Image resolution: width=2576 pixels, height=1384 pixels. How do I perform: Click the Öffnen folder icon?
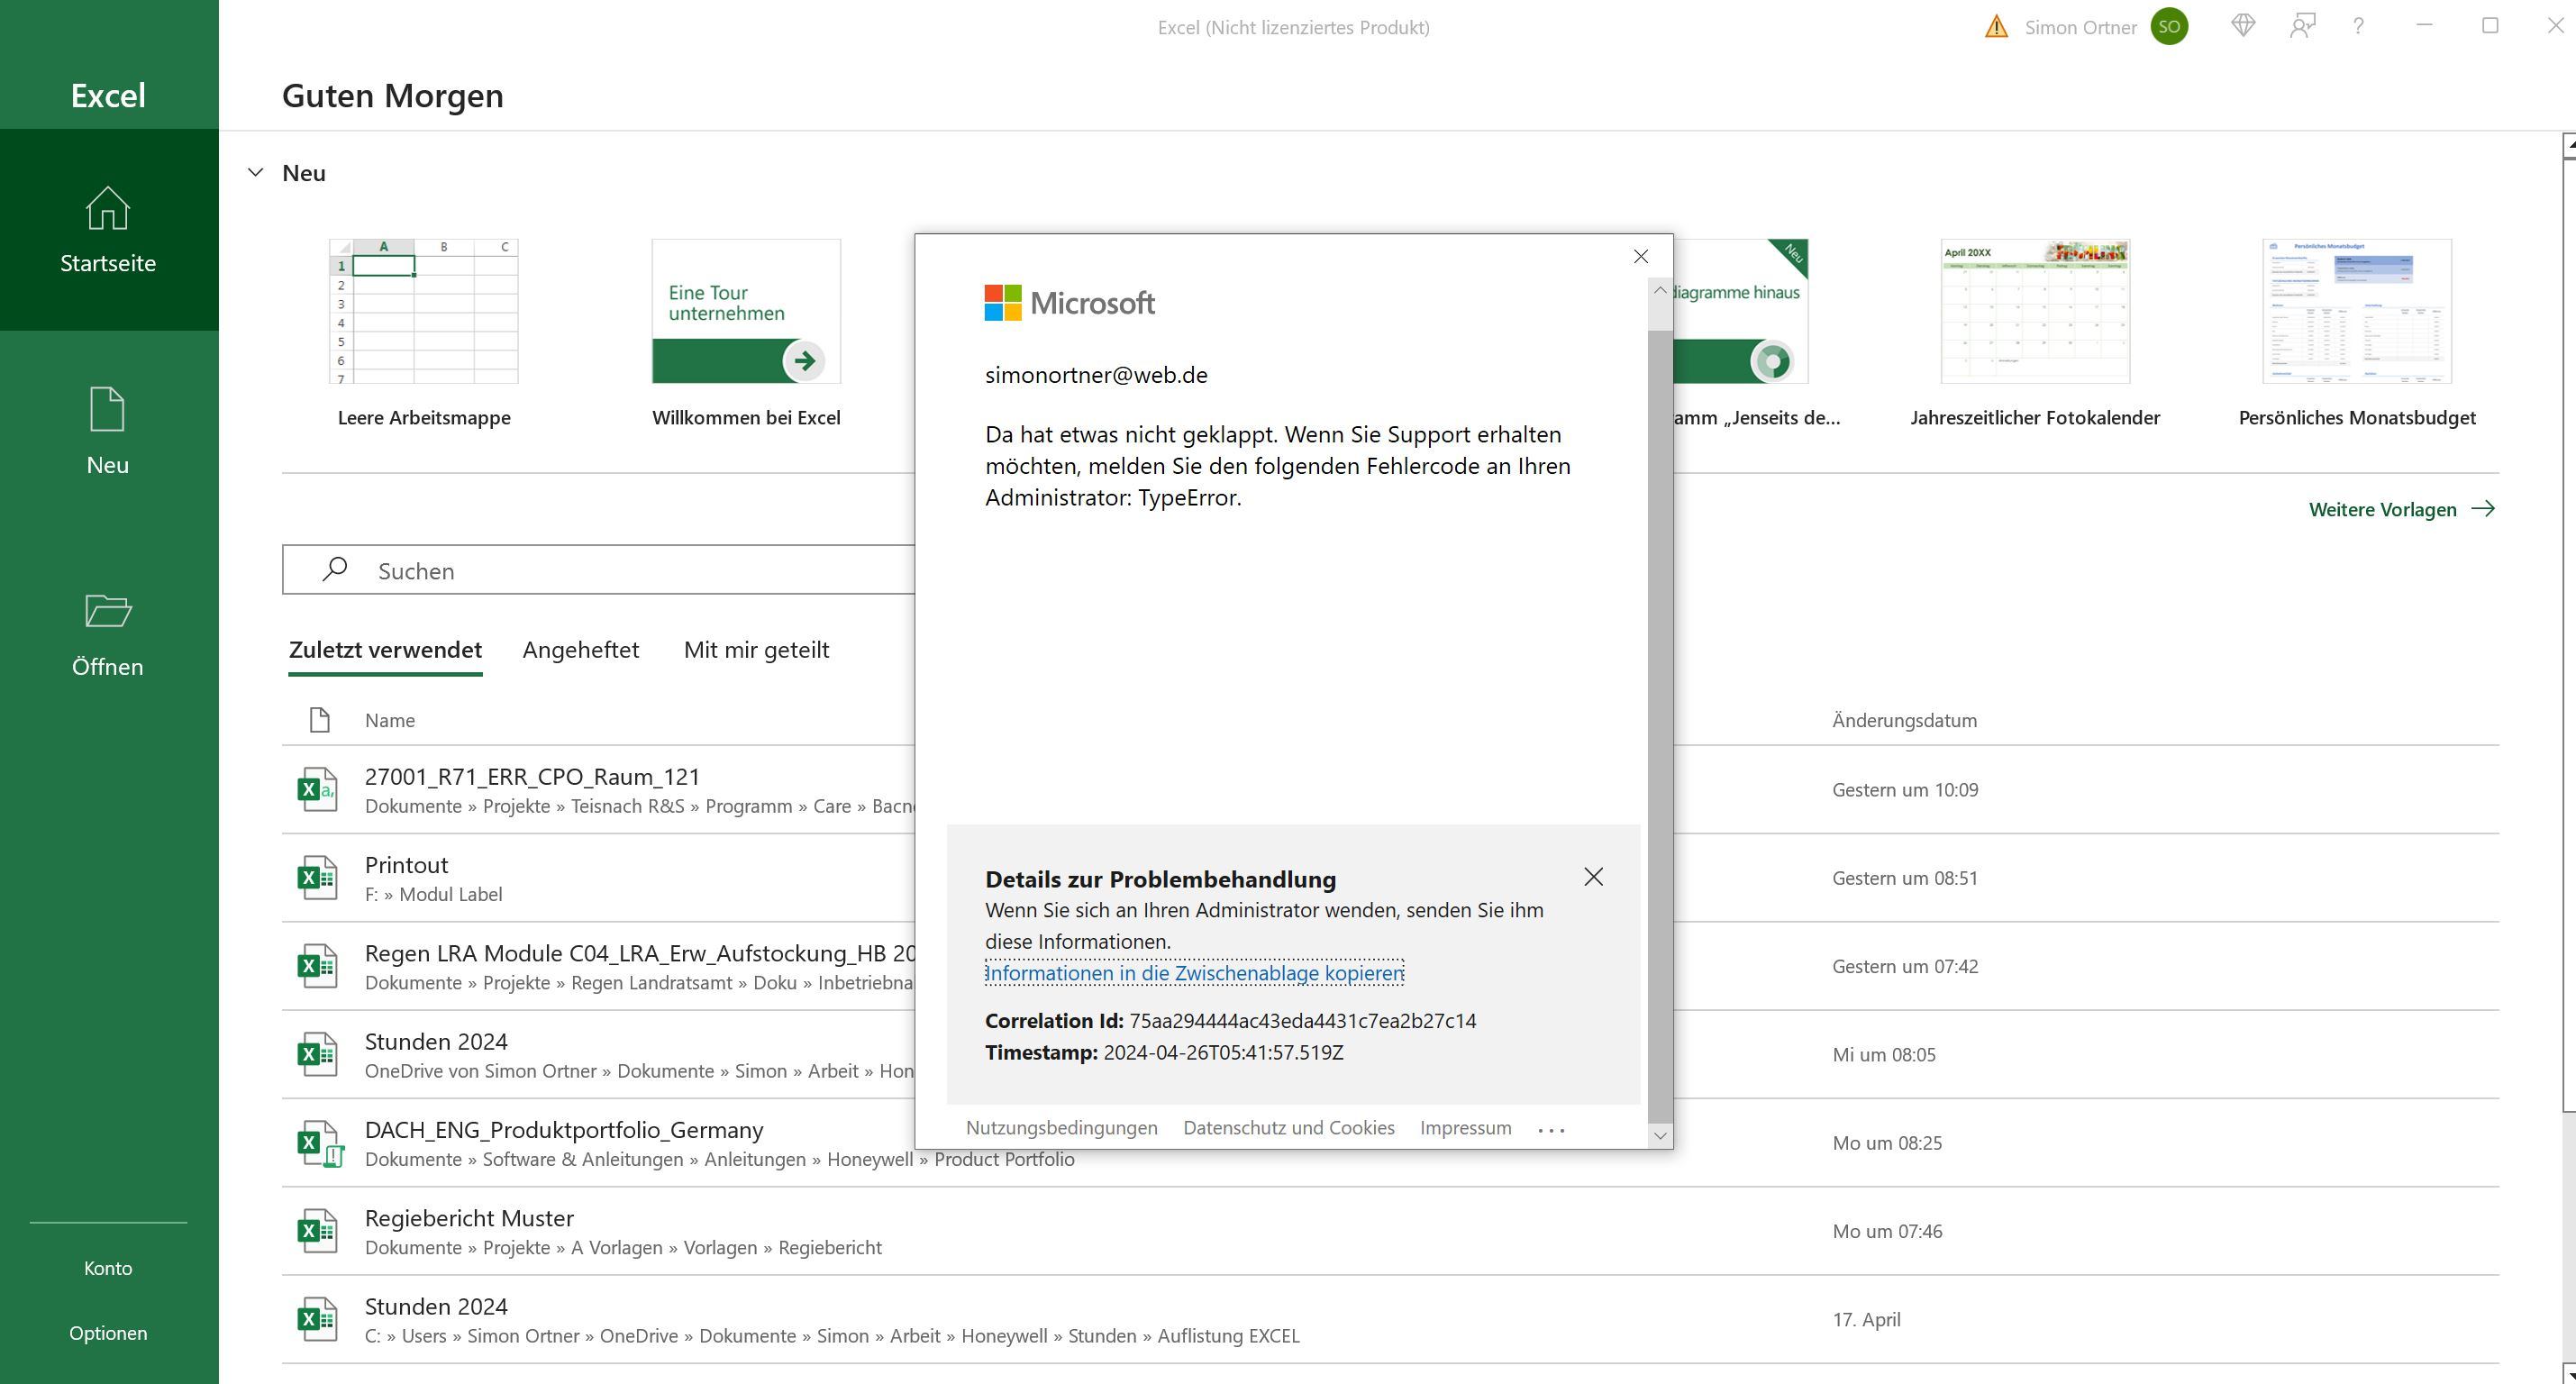108,611
